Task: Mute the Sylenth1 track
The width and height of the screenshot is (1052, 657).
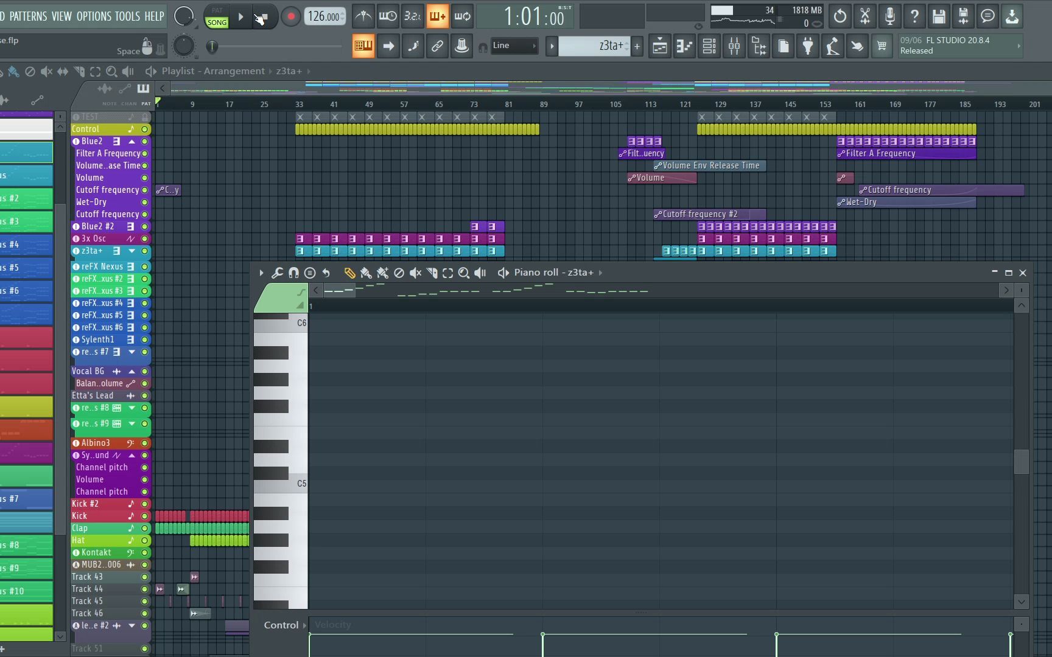Action: [x=145, y=340]
